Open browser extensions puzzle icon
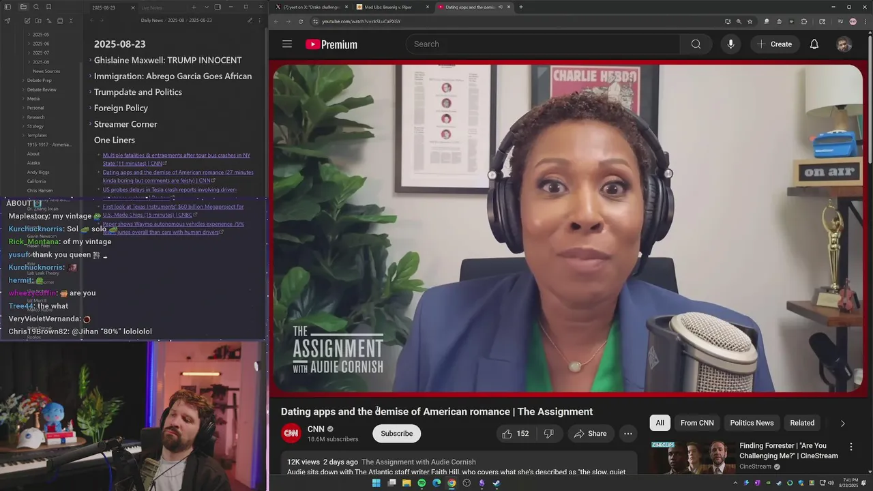 [803, 21]
